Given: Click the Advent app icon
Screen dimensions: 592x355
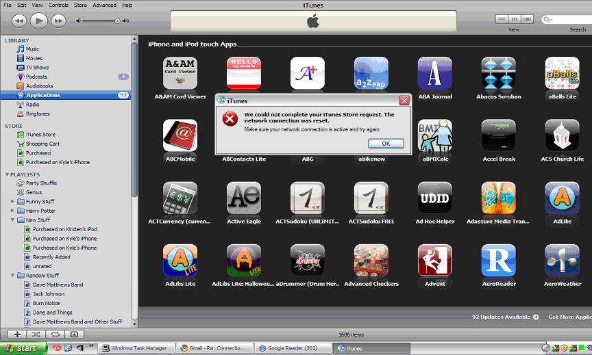Looking at the screenshot, I should pyautogui.click(x=435, y=261).
